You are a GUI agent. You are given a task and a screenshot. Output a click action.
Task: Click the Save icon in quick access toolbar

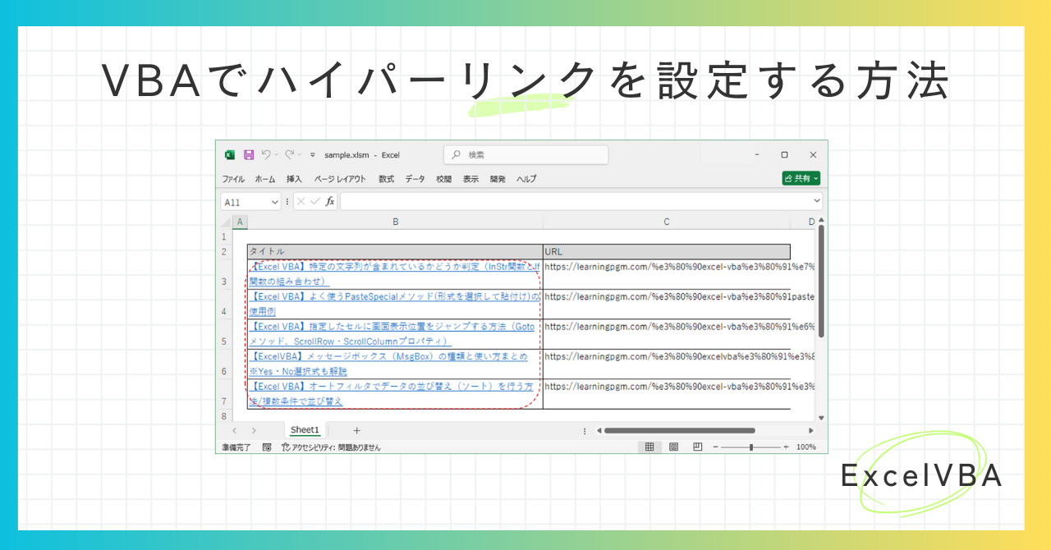point(249,154)
